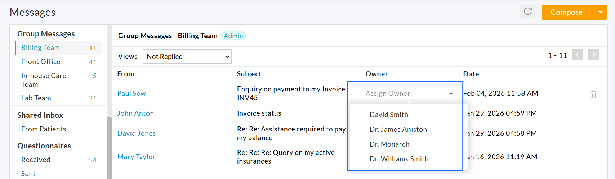Open the Views Not Replied dropdown
Screen dimensions: 615x179
(x=187, y=57)
